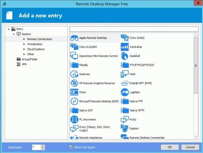
Task: Click the list scrollbar thumb
Action: point(196,65)
